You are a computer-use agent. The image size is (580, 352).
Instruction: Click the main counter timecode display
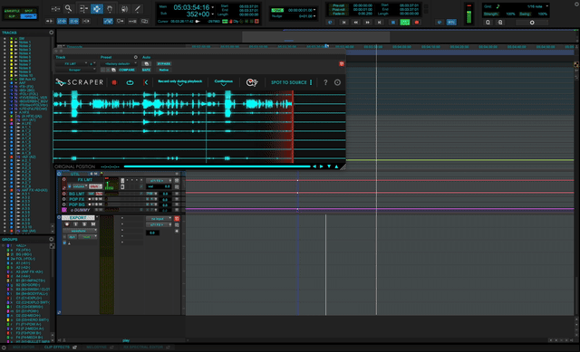(x=191, y=7)
